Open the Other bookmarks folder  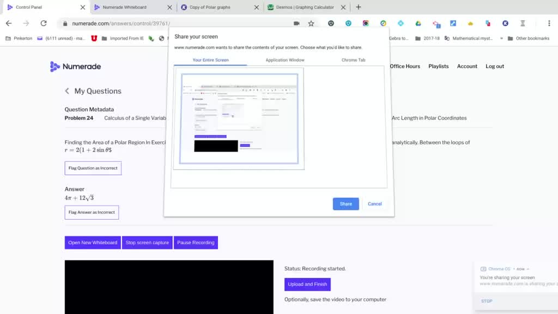pos(528,39)
